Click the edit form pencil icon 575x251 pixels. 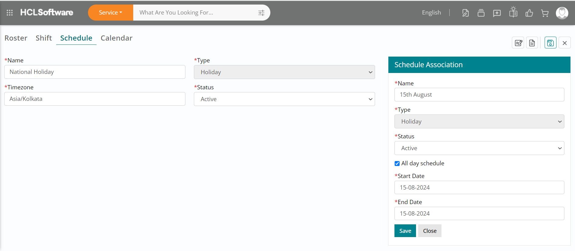(518, 43)
